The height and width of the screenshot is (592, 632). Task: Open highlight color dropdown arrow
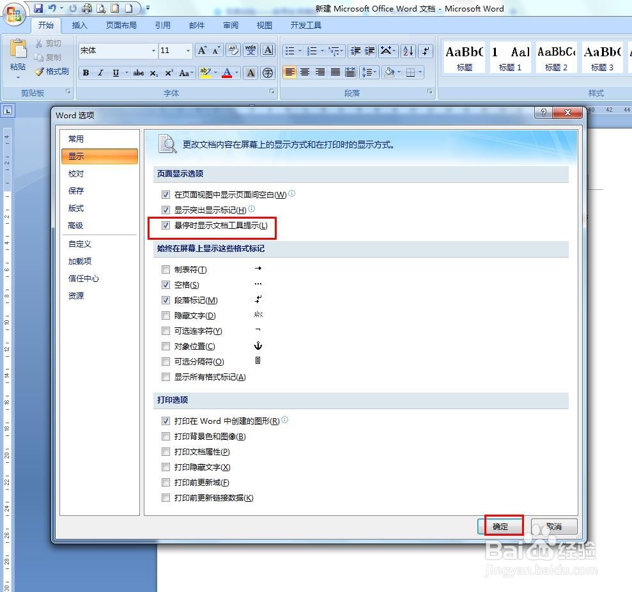tap(215, 73)
